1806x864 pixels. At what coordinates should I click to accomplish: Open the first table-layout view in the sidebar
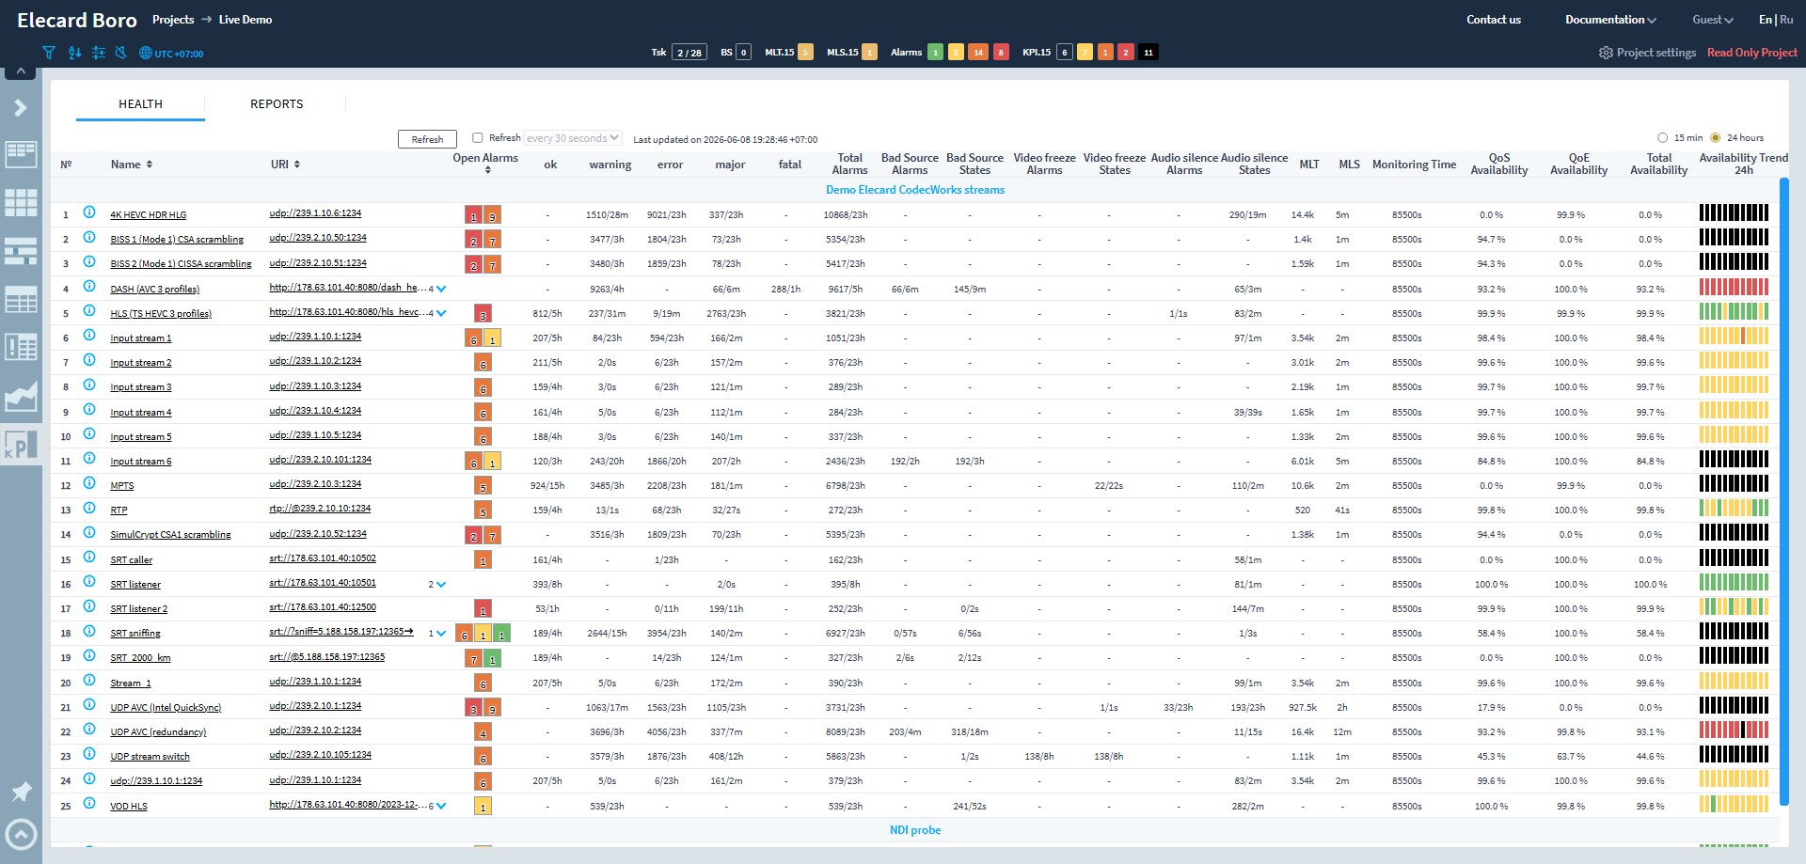(21, 154)
